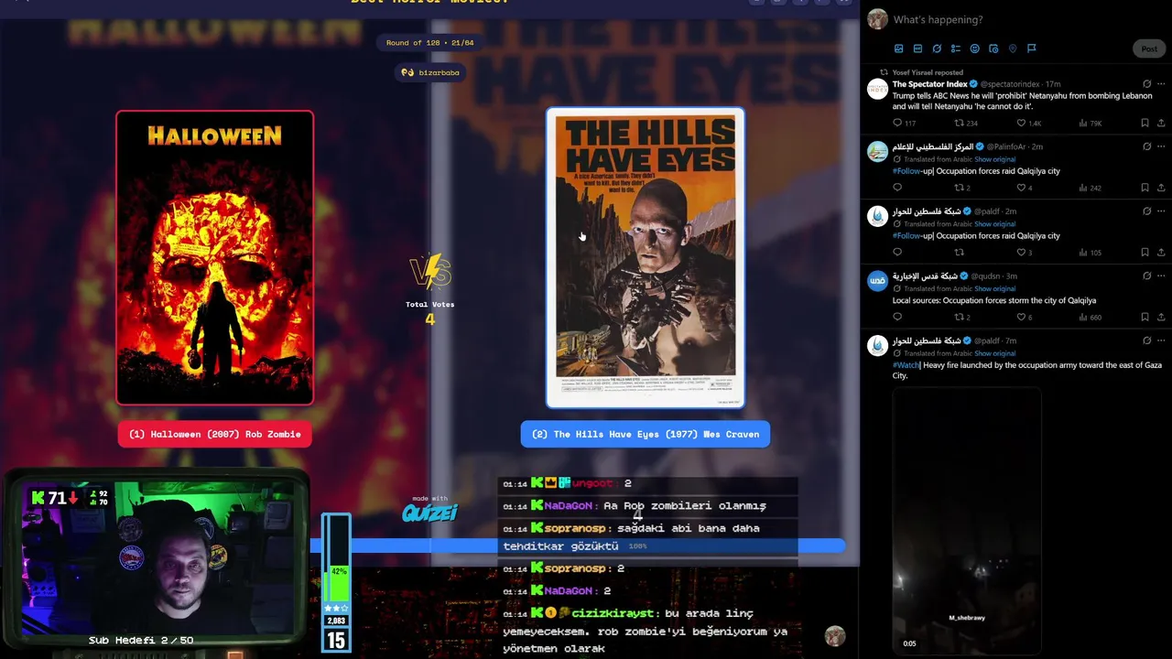The width and height of the screenshot is (1172, 659).
Task: Reply to the @PalinfoAr tweet
Action: (x=897, y=188)
